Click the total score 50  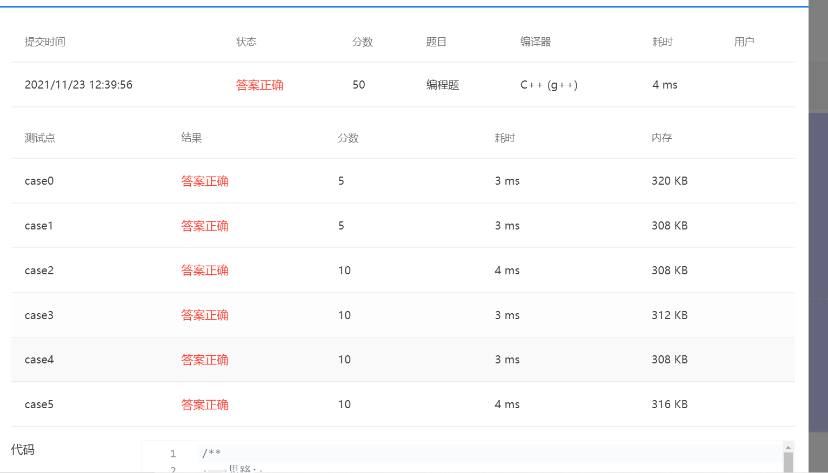359,85
